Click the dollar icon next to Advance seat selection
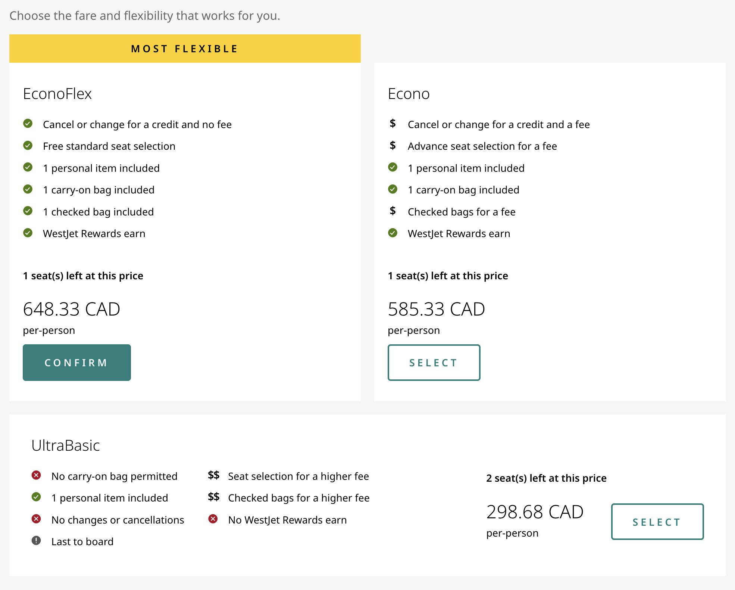The height and width of the screenshot is (590, 735). 392,145
